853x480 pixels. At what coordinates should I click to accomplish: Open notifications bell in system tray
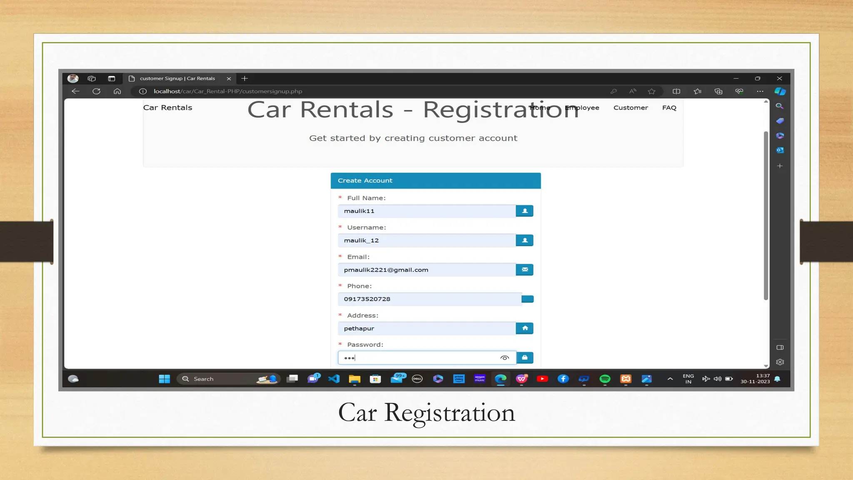click(x=777, y=379)
